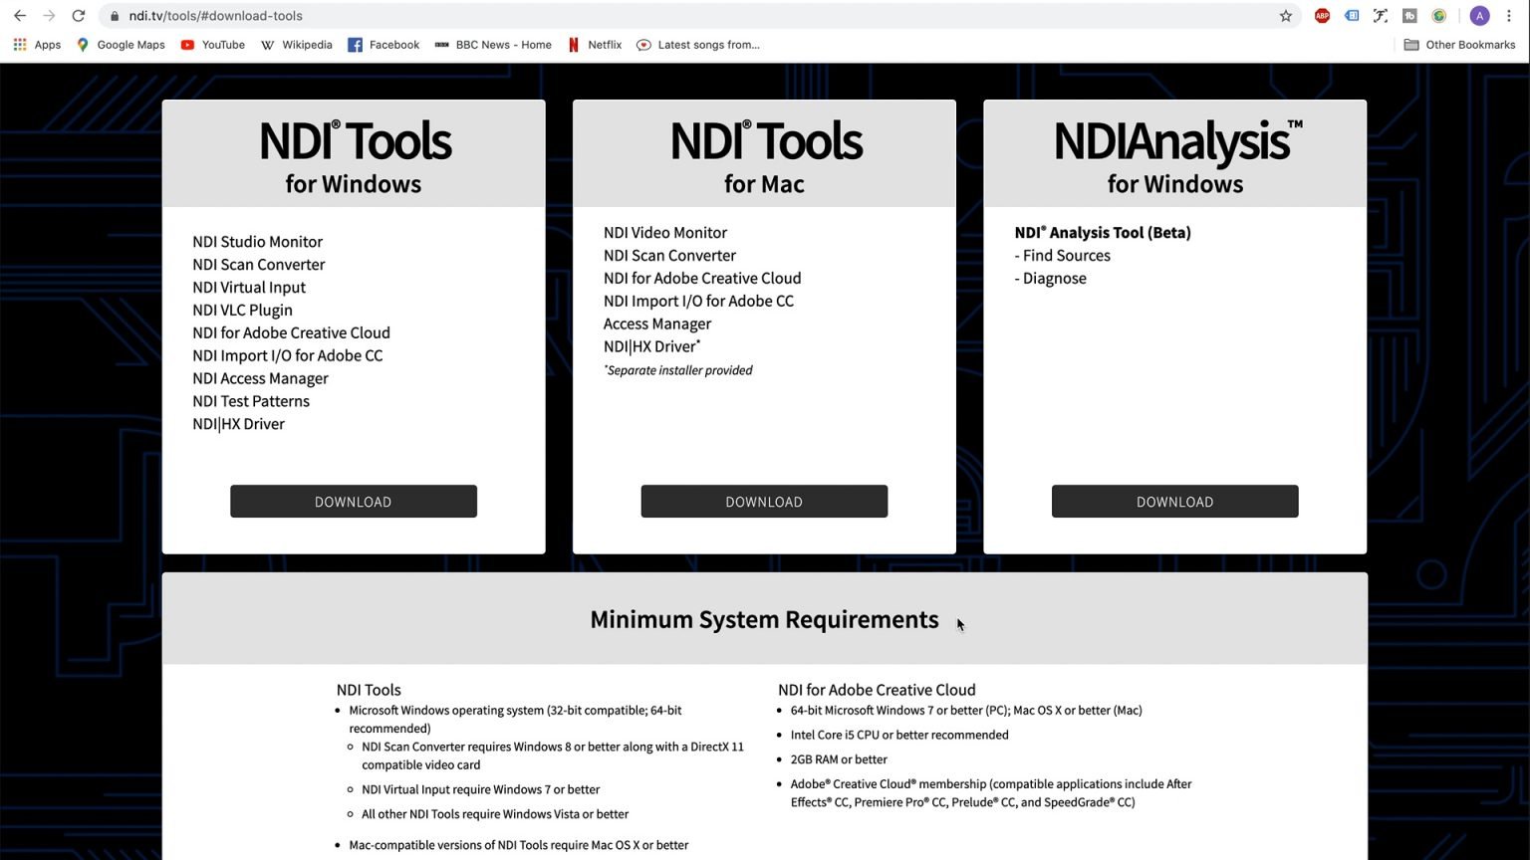Click the Fonts Ninja extension icon

click(1381, 16)
